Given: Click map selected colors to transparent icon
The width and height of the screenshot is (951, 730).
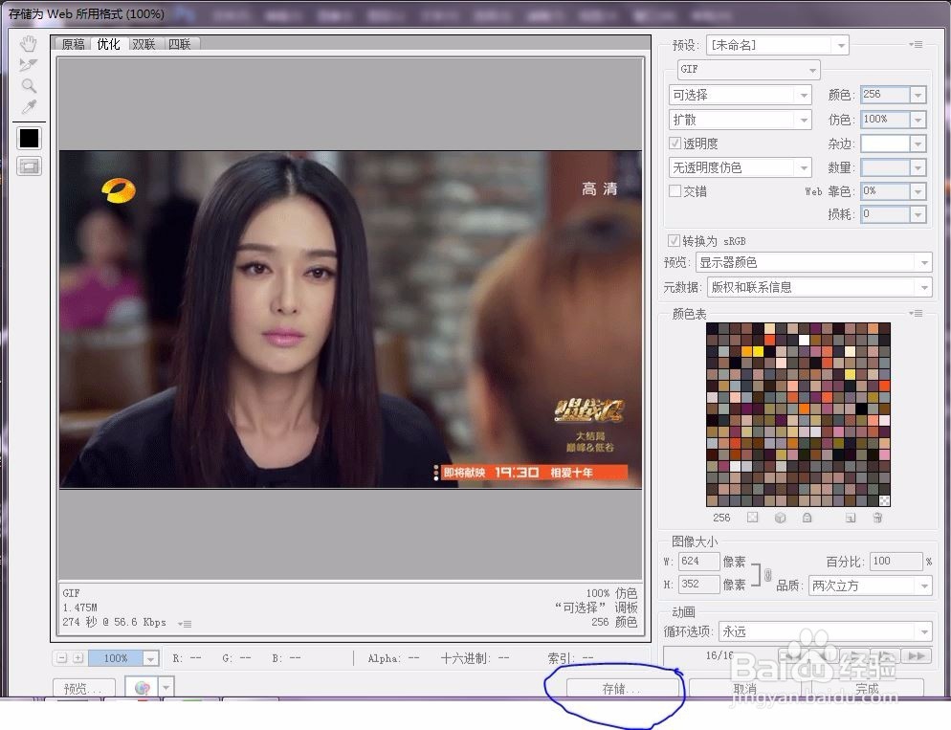Looking at the screenshot, I should pos(752,518).
